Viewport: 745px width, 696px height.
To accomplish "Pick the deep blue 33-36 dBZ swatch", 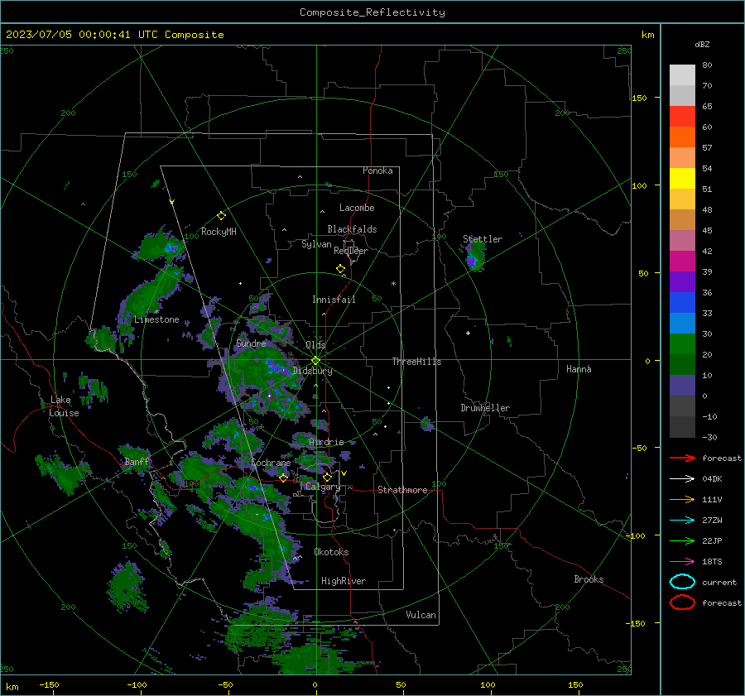I will [682, 303].
